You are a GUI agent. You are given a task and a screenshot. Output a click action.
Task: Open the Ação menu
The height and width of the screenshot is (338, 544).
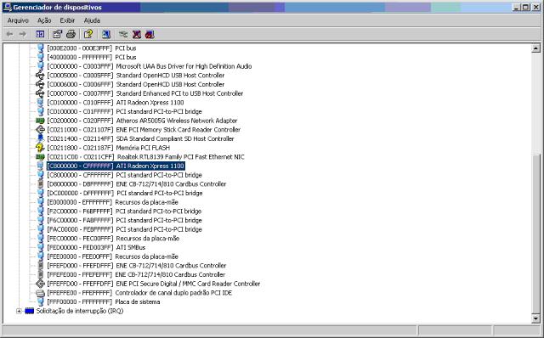tap(44, 20)
